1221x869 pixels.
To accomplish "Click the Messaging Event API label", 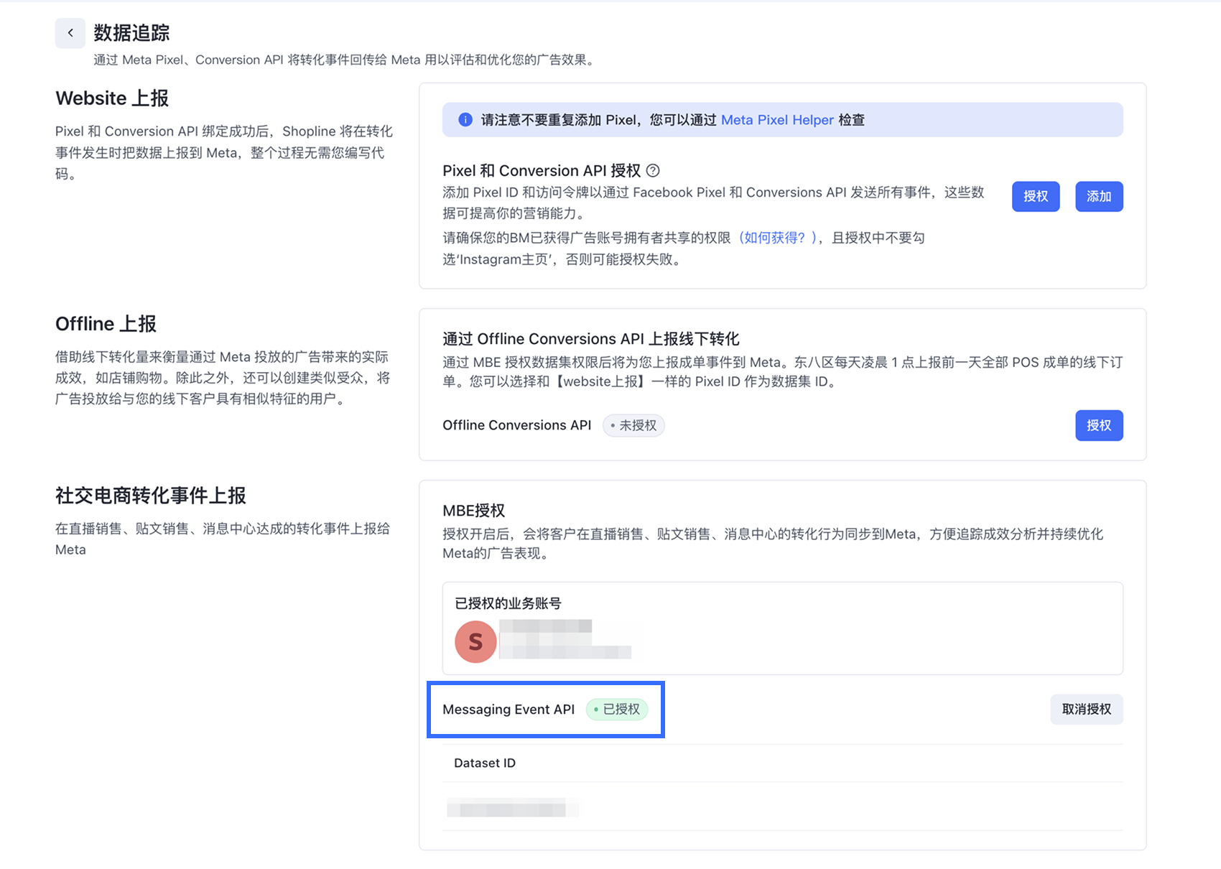I will click(x=509, y=710).
